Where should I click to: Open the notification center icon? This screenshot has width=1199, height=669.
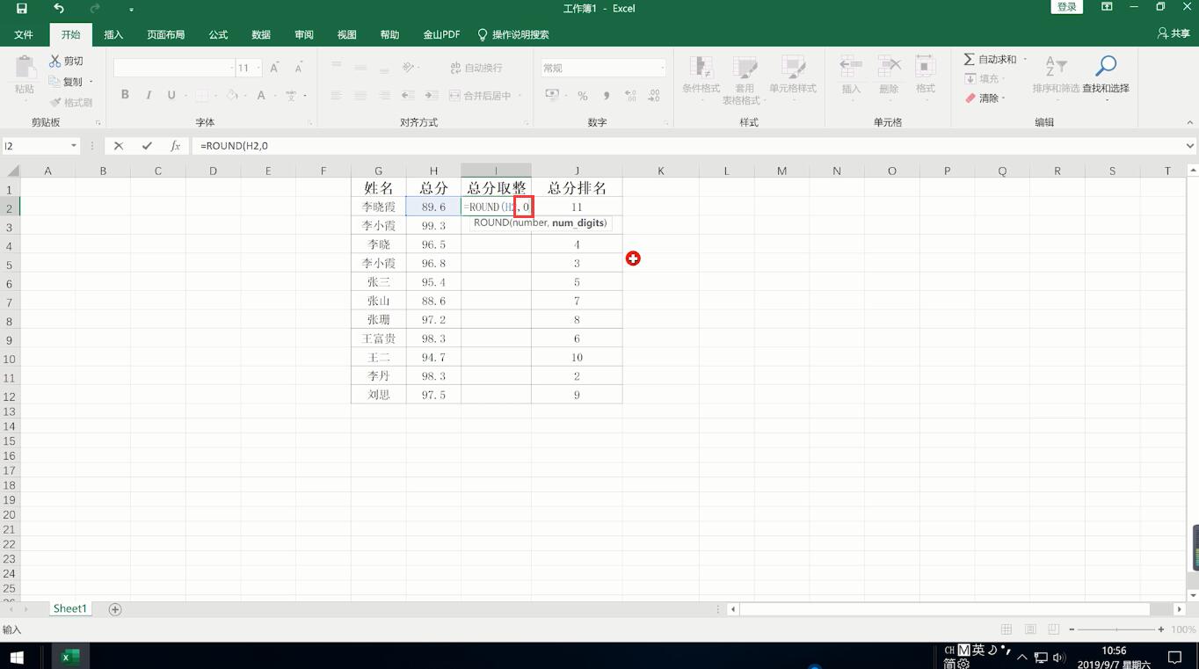(1174, 657)
